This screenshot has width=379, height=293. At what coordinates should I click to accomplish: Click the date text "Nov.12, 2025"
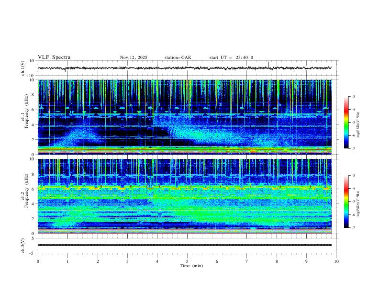[134, 57]
